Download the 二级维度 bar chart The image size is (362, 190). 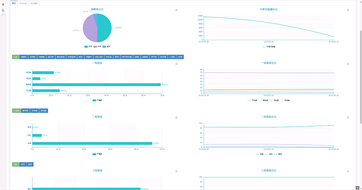[176, 117]
